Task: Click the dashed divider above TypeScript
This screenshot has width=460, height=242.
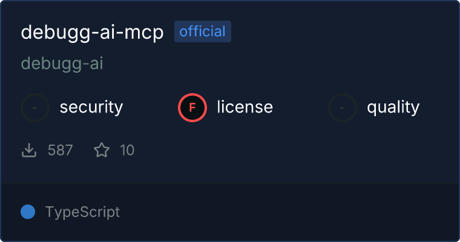Action: click(x=230, y=183)
